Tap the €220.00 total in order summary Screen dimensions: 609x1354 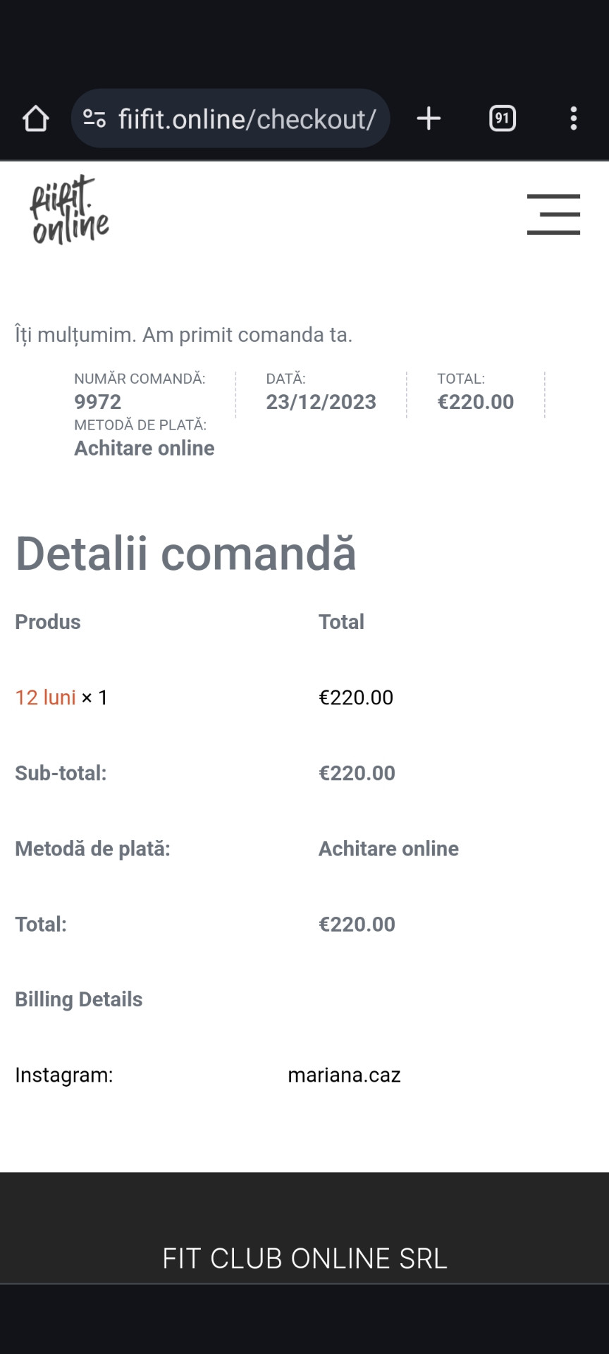pos(475,402)
